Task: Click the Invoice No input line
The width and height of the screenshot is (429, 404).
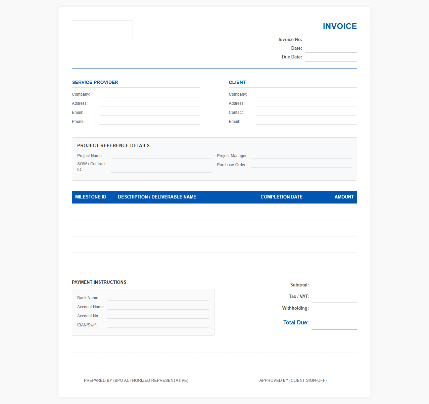Action: (331, 40)
